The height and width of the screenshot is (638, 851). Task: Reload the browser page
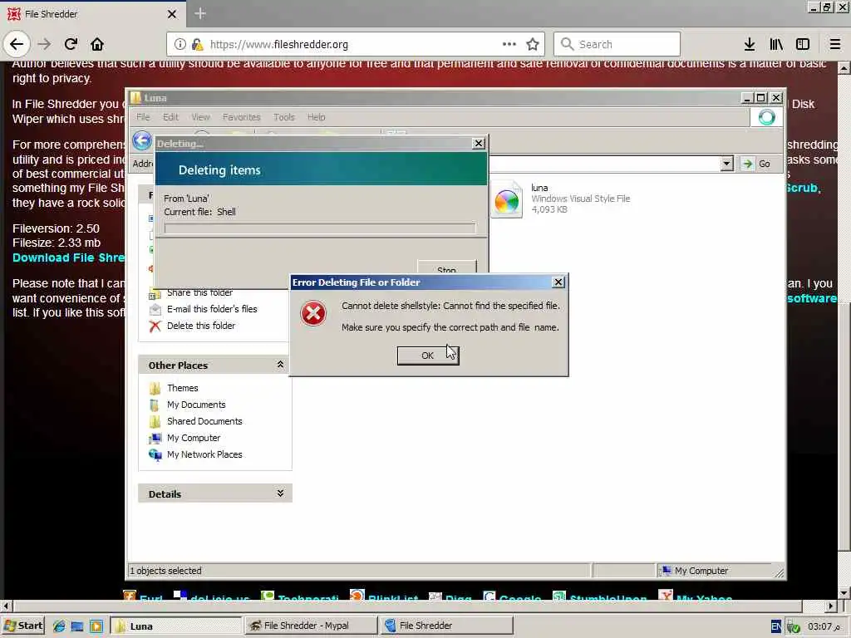point(71,44)
